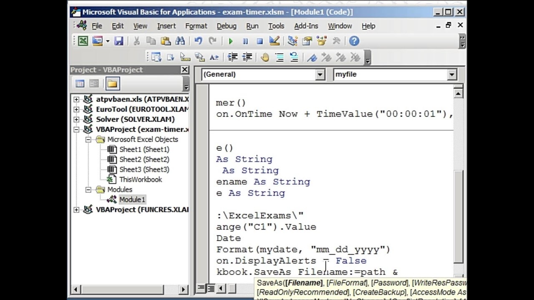Image resolution: width=534 pixels, height=300 pixels.
Task: Click the Copy icon
Action: click(151, 41)
